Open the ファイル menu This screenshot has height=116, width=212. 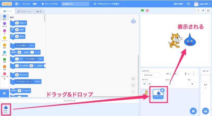pos(26,4)
